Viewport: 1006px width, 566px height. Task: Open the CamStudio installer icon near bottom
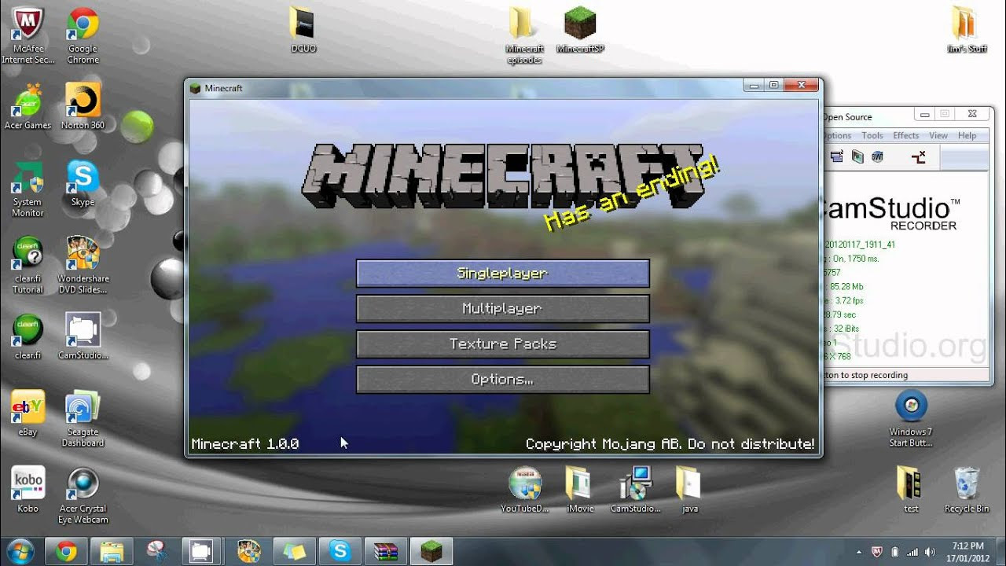635,490
